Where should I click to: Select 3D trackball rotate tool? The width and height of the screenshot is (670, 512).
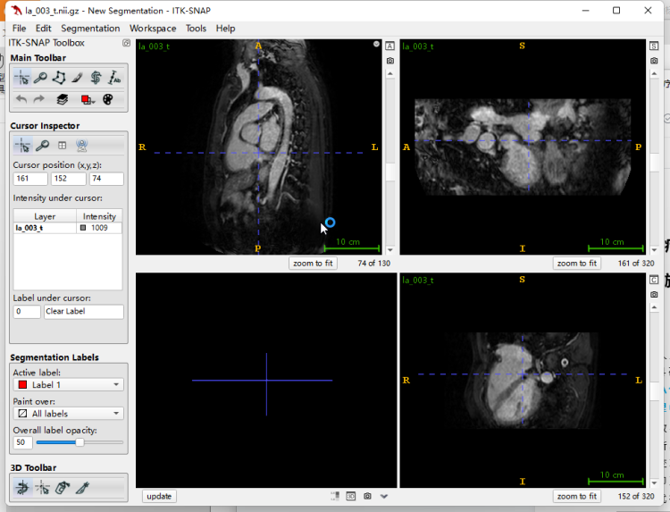click(x=22, y=487)
